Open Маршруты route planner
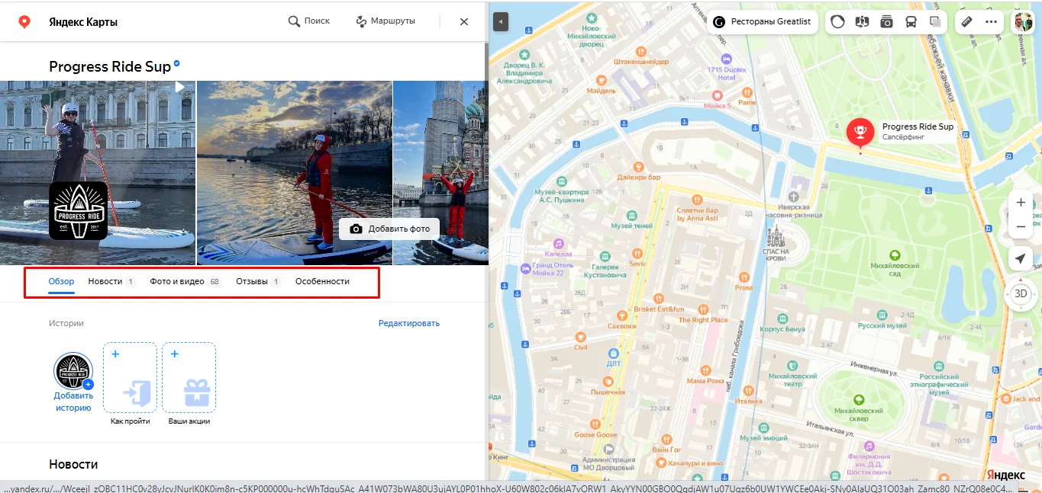 386,21
